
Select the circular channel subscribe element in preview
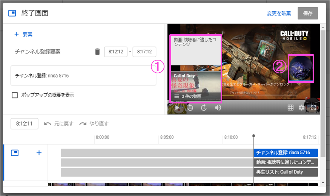click(x=301, y=68)
